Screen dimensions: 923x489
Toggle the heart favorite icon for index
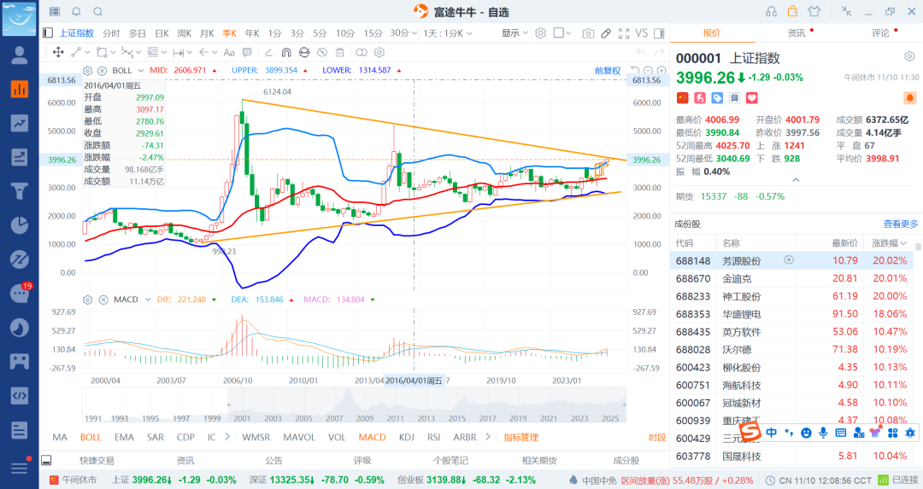[x=752, y=98]
